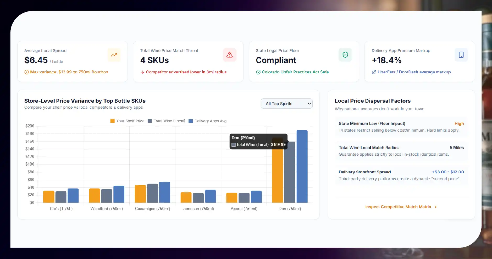Click the Local Price Dispersal Factors heading
This screenshot has width=492, height=259.
point(373,101)
